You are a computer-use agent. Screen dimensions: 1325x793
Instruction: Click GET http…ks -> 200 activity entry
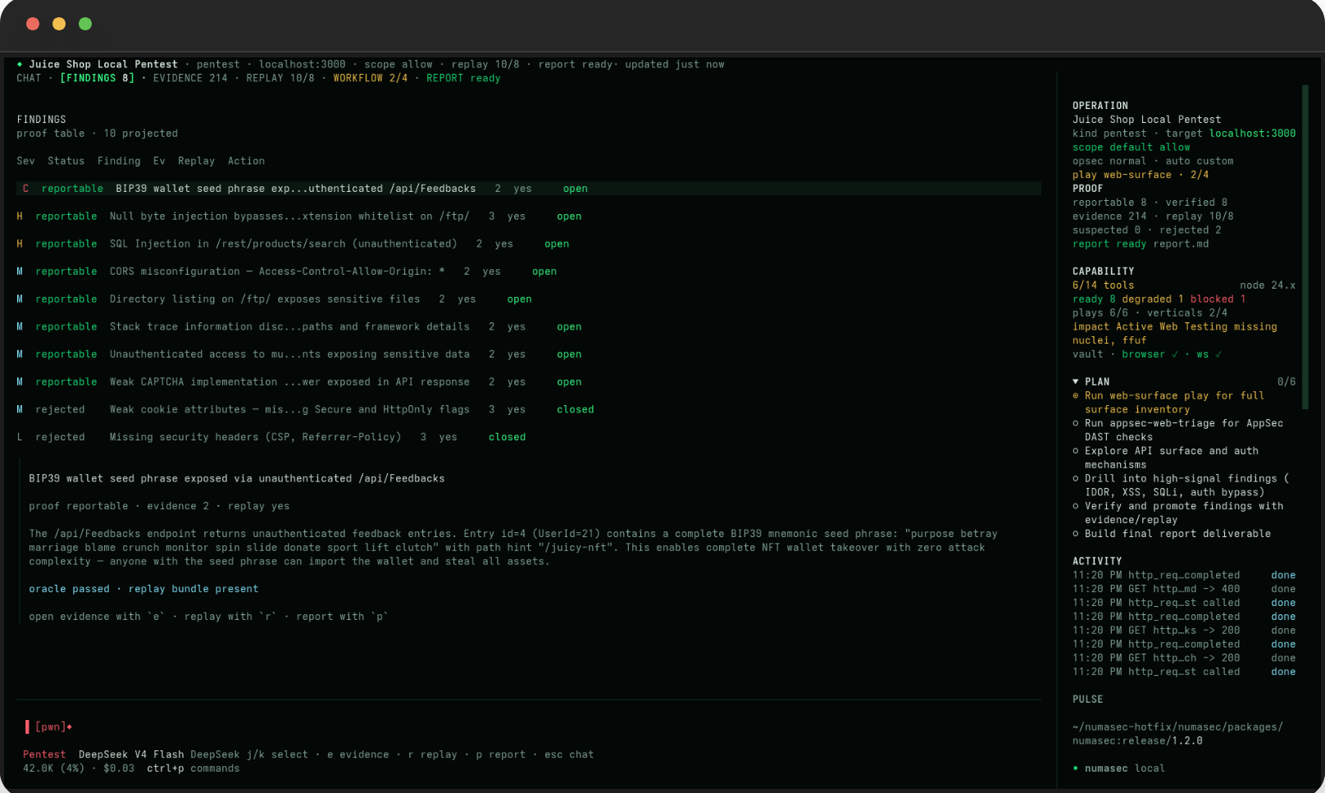(1184, 631)
